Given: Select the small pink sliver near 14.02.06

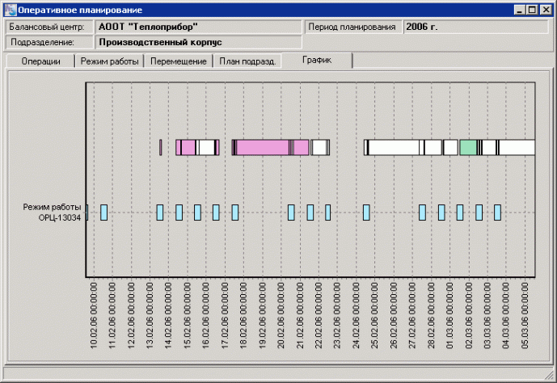Looking at the screenshot, I should pyautogui.click(x=161, y=147).
